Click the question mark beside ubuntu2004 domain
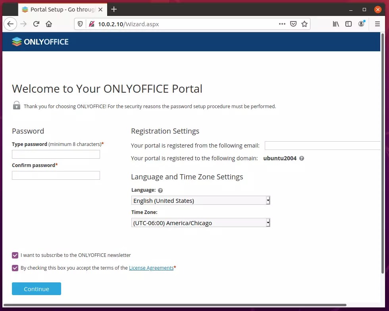 tap(301, 158)
